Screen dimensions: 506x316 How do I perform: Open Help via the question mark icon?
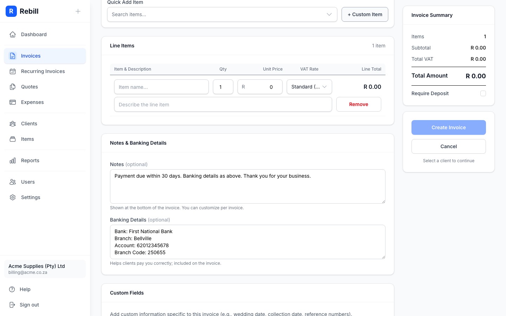(13, 289)
